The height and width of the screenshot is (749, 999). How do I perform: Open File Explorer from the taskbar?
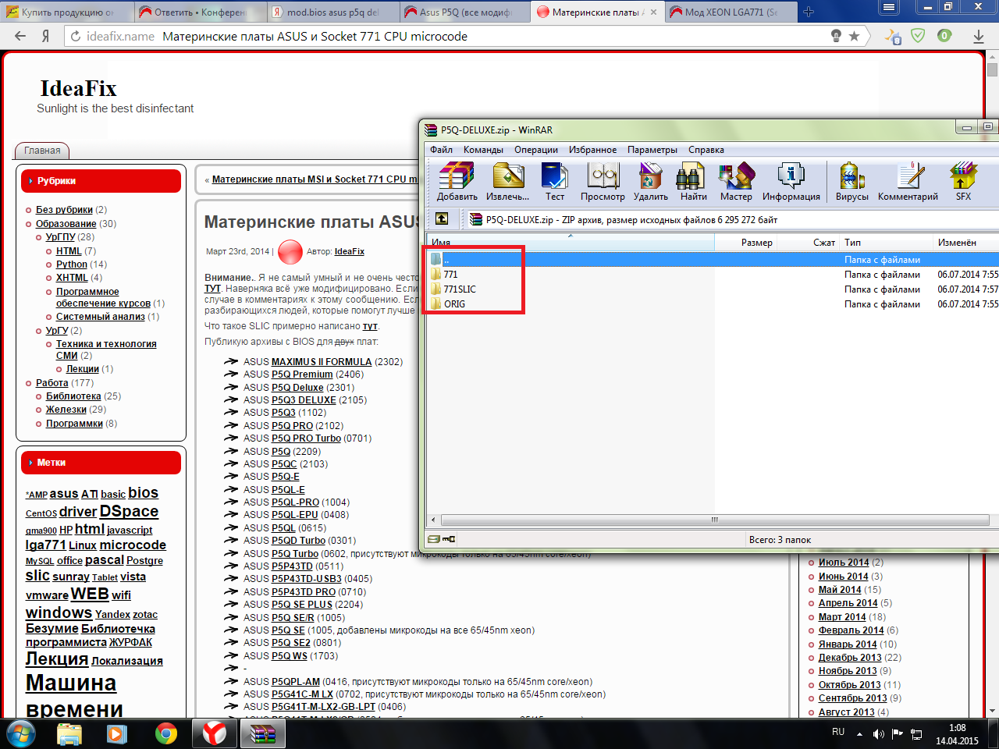tap(69, 733)
